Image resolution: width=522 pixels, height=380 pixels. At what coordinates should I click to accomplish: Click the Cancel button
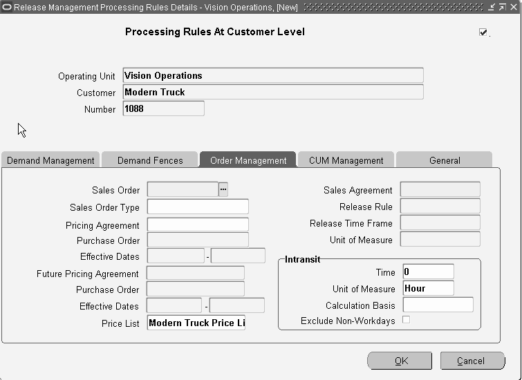472,361
